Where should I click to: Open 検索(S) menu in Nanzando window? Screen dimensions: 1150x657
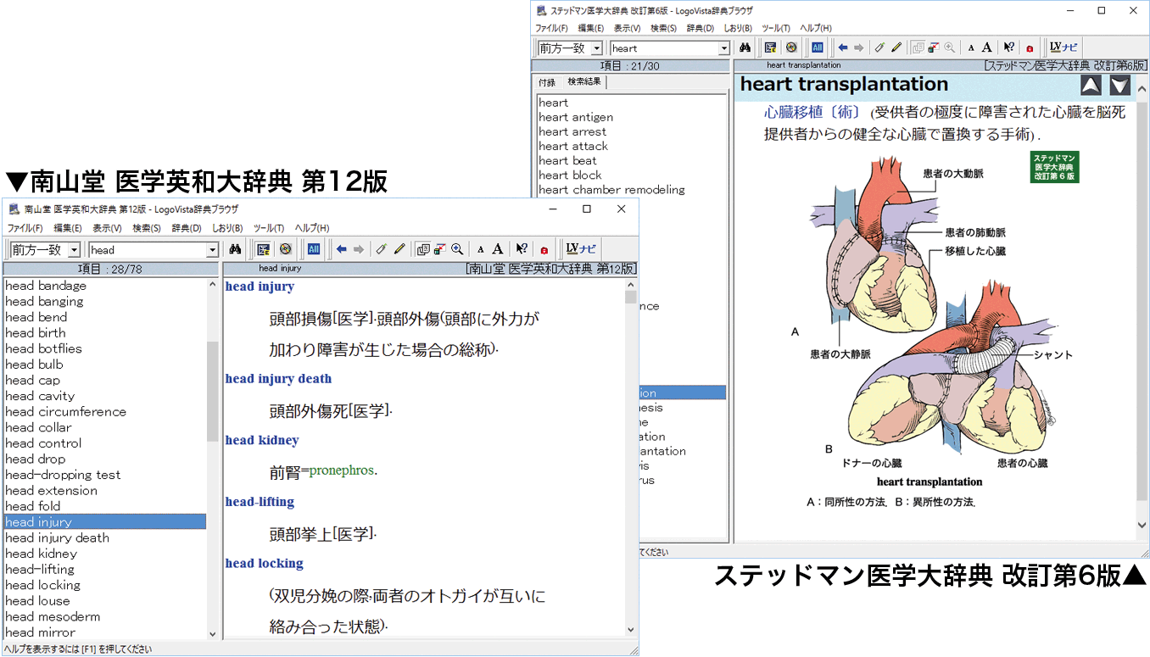pyautogui.click(x=148, y=228)
